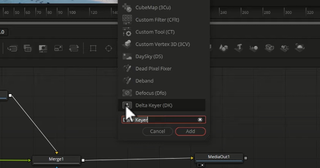The height and width of the screenshot is (168, 320).
Task: Click the Shape 3D tool icon
Action: (x=224, y=48)
